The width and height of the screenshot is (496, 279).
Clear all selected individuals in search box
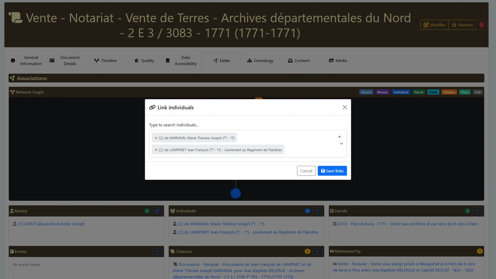pos(339,137)
